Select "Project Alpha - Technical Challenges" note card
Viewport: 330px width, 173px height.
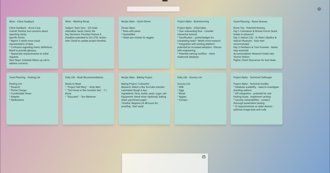[256, 99]
